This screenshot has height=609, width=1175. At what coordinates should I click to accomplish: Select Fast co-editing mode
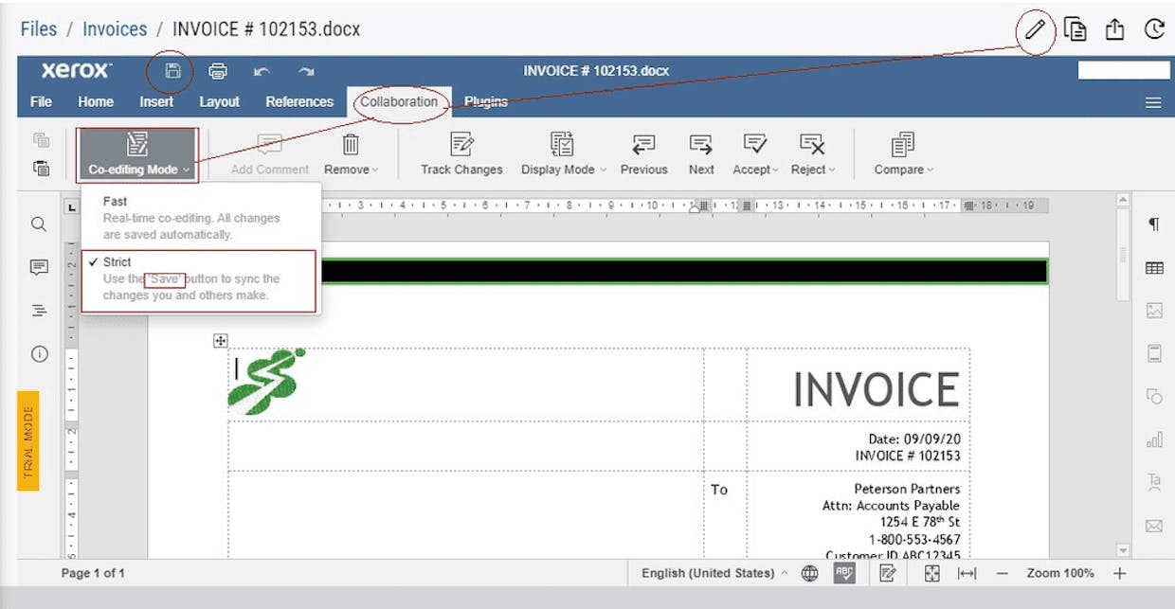pos(201,218)
